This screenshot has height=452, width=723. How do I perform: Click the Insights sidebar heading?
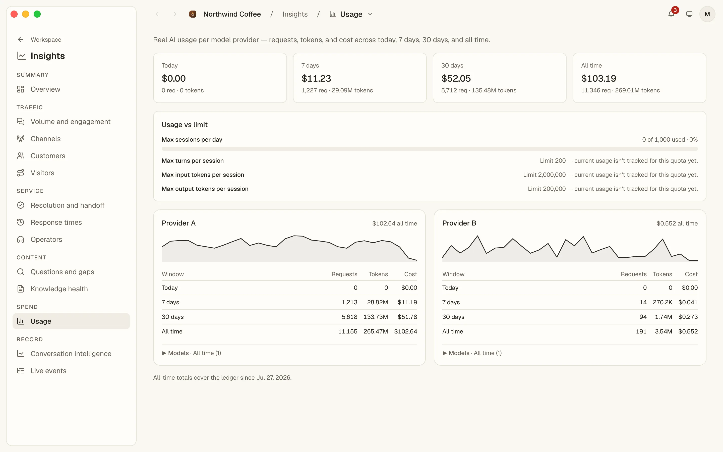pyautogui.click(x=47, y=56)
